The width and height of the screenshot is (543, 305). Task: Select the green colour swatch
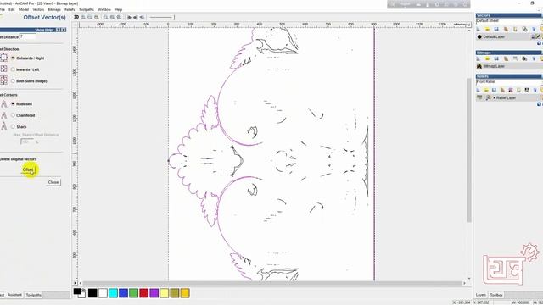pos(134,293)
